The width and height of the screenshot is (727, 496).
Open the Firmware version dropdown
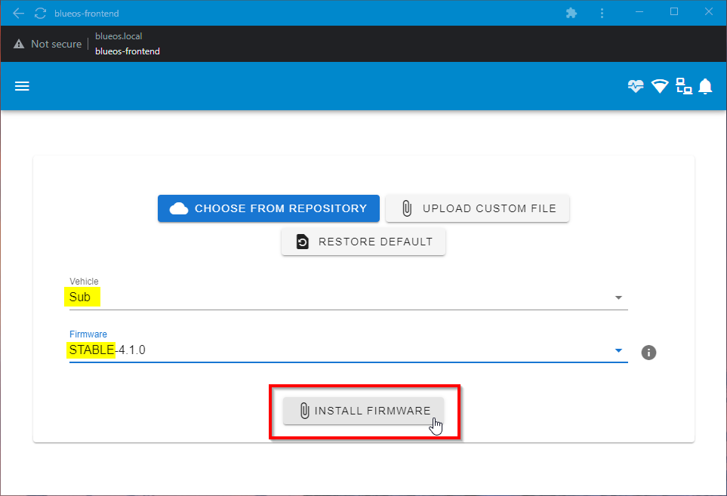618,350
